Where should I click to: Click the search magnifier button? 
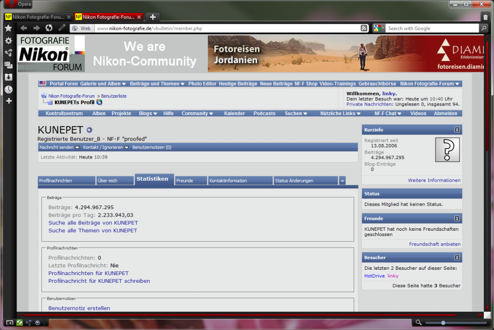click(483, 28)
